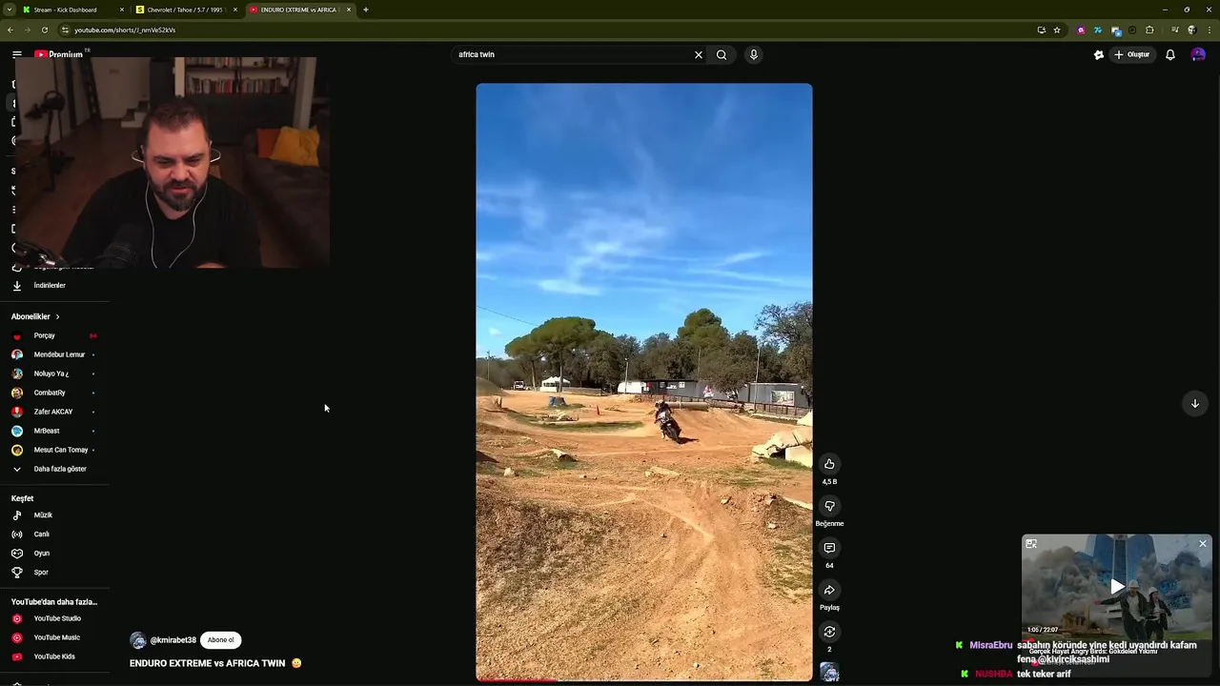Expand the miniplayer to full page
The image size is (1220, 686).
(1031, 543)
